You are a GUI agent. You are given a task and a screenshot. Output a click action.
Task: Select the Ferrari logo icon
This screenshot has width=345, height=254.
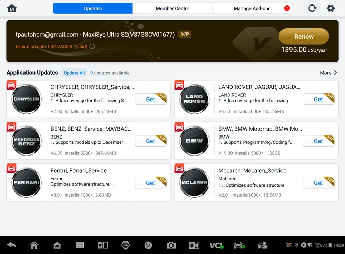click(x=27, y=182)
